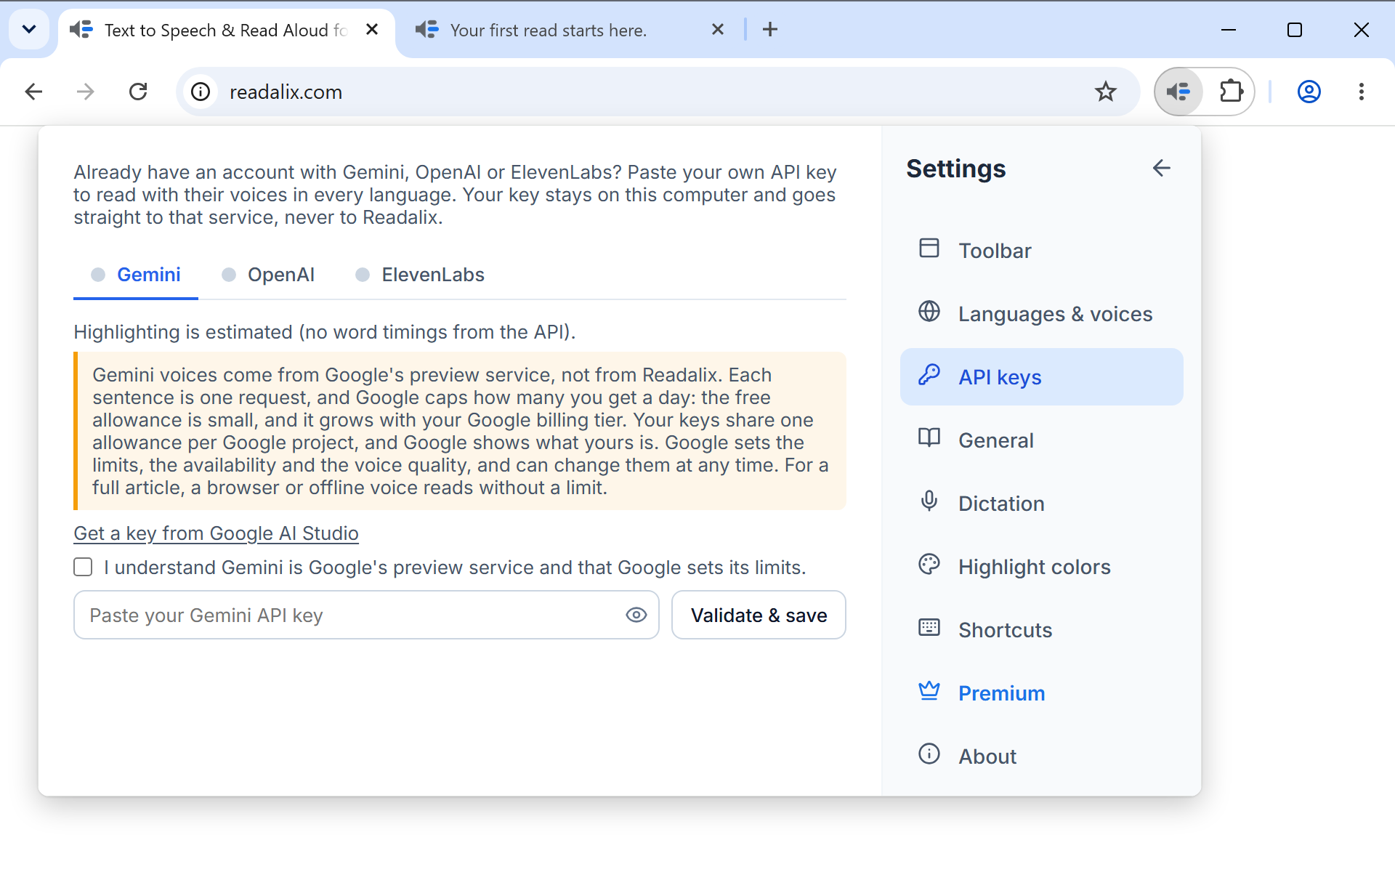Viewport: 1395px width, 872px height.
Task: Click the Readalix extension speaker icon
Action: 1178,92
